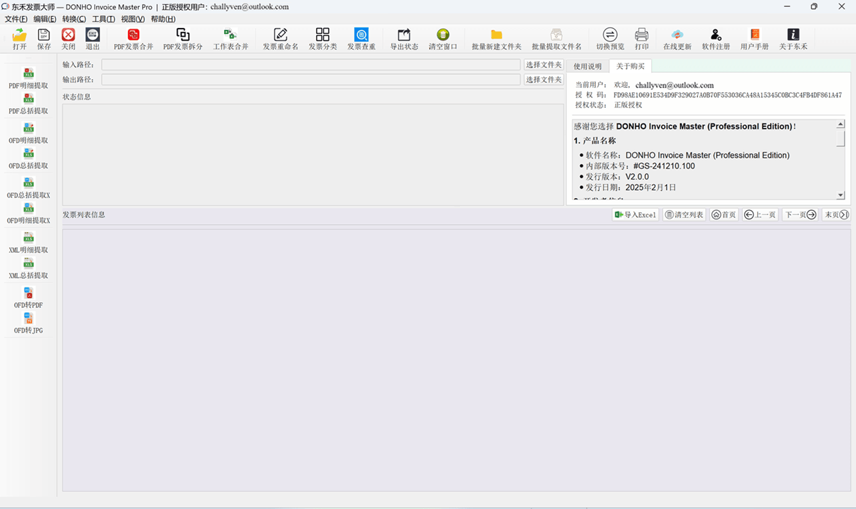Click 选择文件夹 beside the 输入路径 field
This screenshot has height=509, width=856.
point(544,65)
